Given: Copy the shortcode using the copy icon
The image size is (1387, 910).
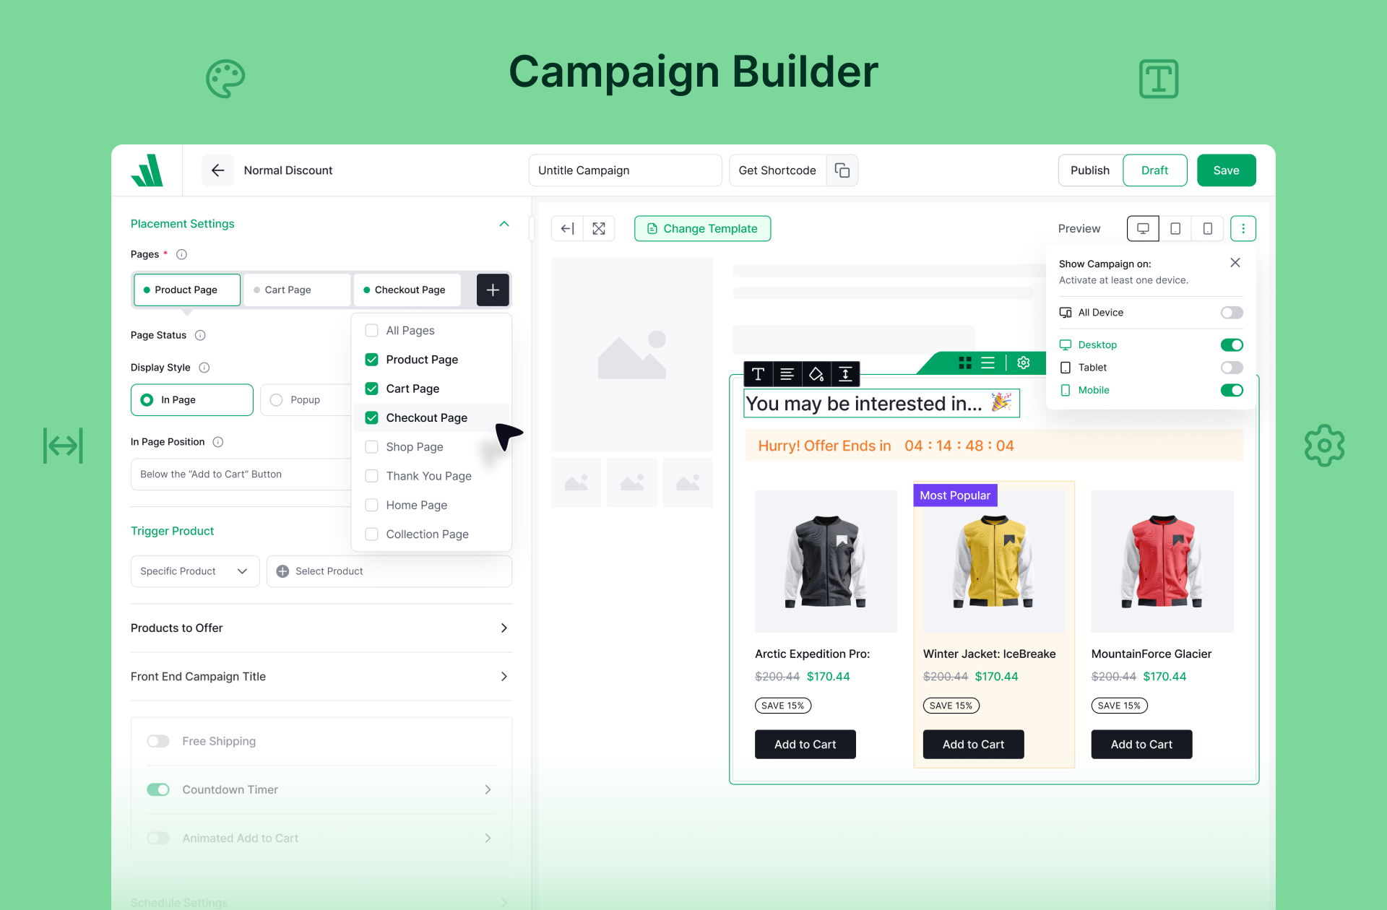Looking at the screenshot, I should click(842, 170).
